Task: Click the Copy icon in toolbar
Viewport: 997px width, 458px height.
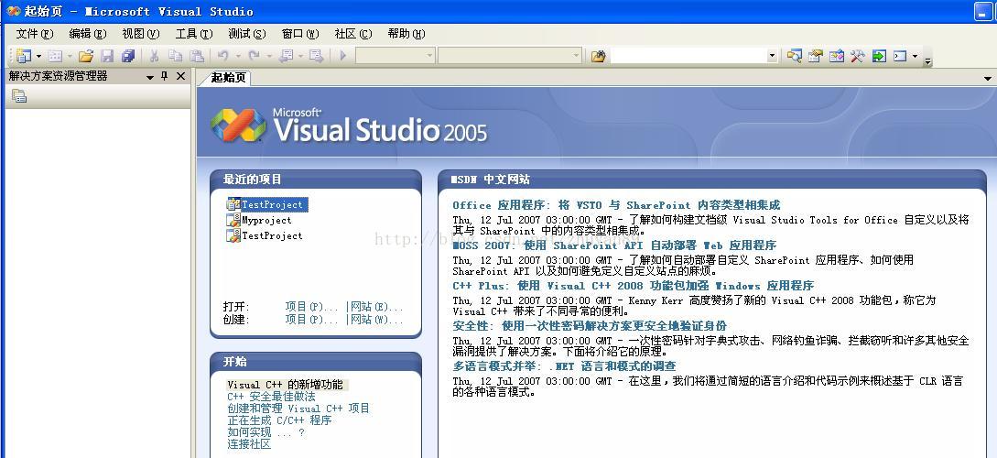Action: point(175,56)
